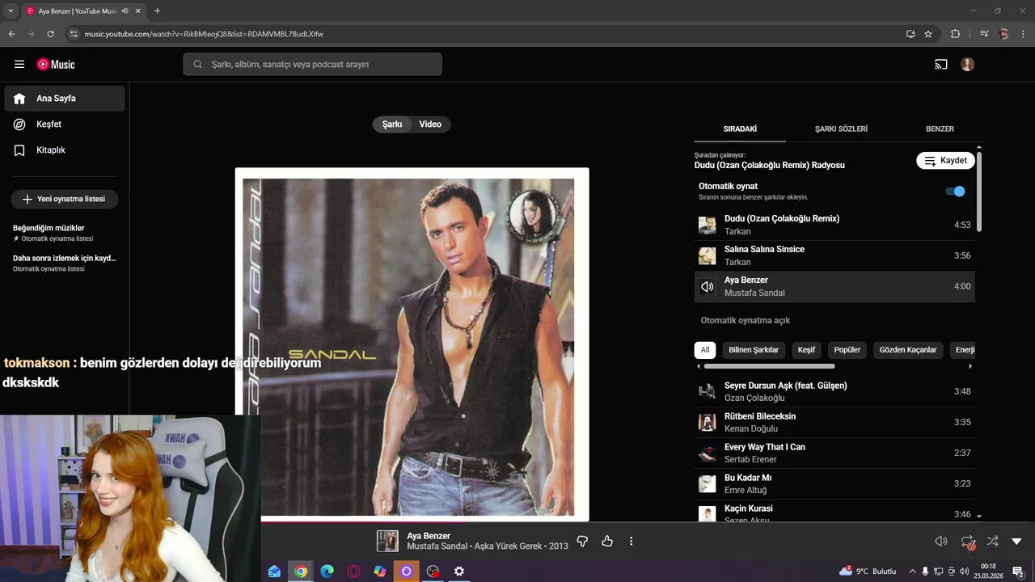This screenshot has height=582, width=1035.
Task: Open Microsoft Edge from the taskbar
Action: pyautogui.click(x=327, y=571)
